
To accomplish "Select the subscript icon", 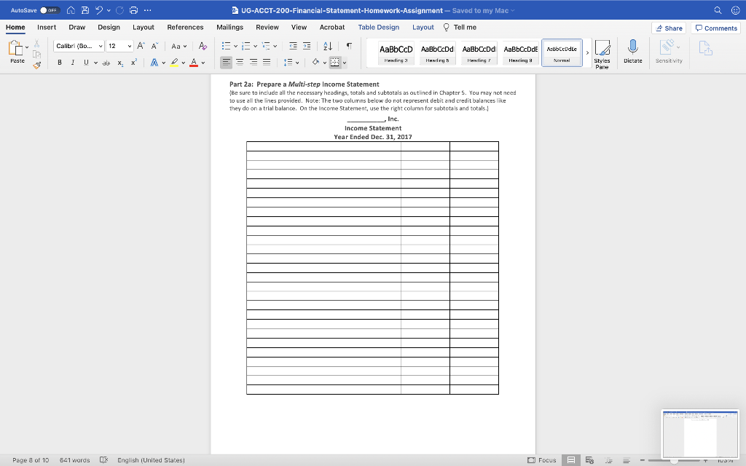I will point(119,62).
